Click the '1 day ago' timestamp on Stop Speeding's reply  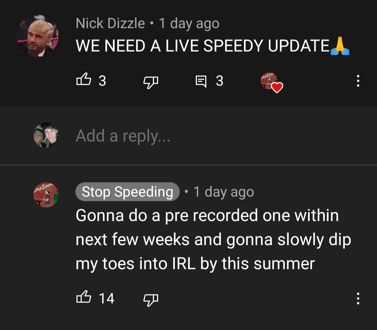coord(224,192)
